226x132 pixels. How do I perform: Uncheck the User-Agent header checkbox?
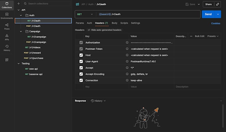point(81,61)
